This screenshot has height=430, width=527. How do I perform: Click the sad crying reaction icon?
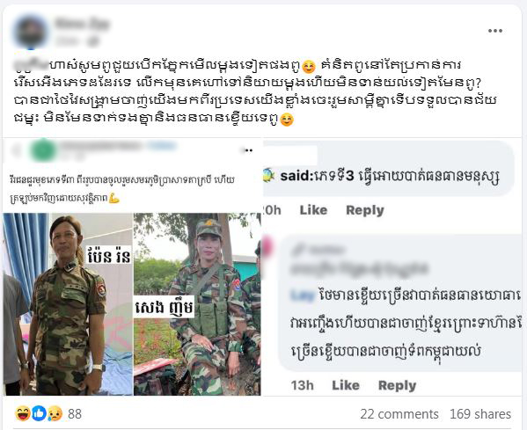(55, 413)
